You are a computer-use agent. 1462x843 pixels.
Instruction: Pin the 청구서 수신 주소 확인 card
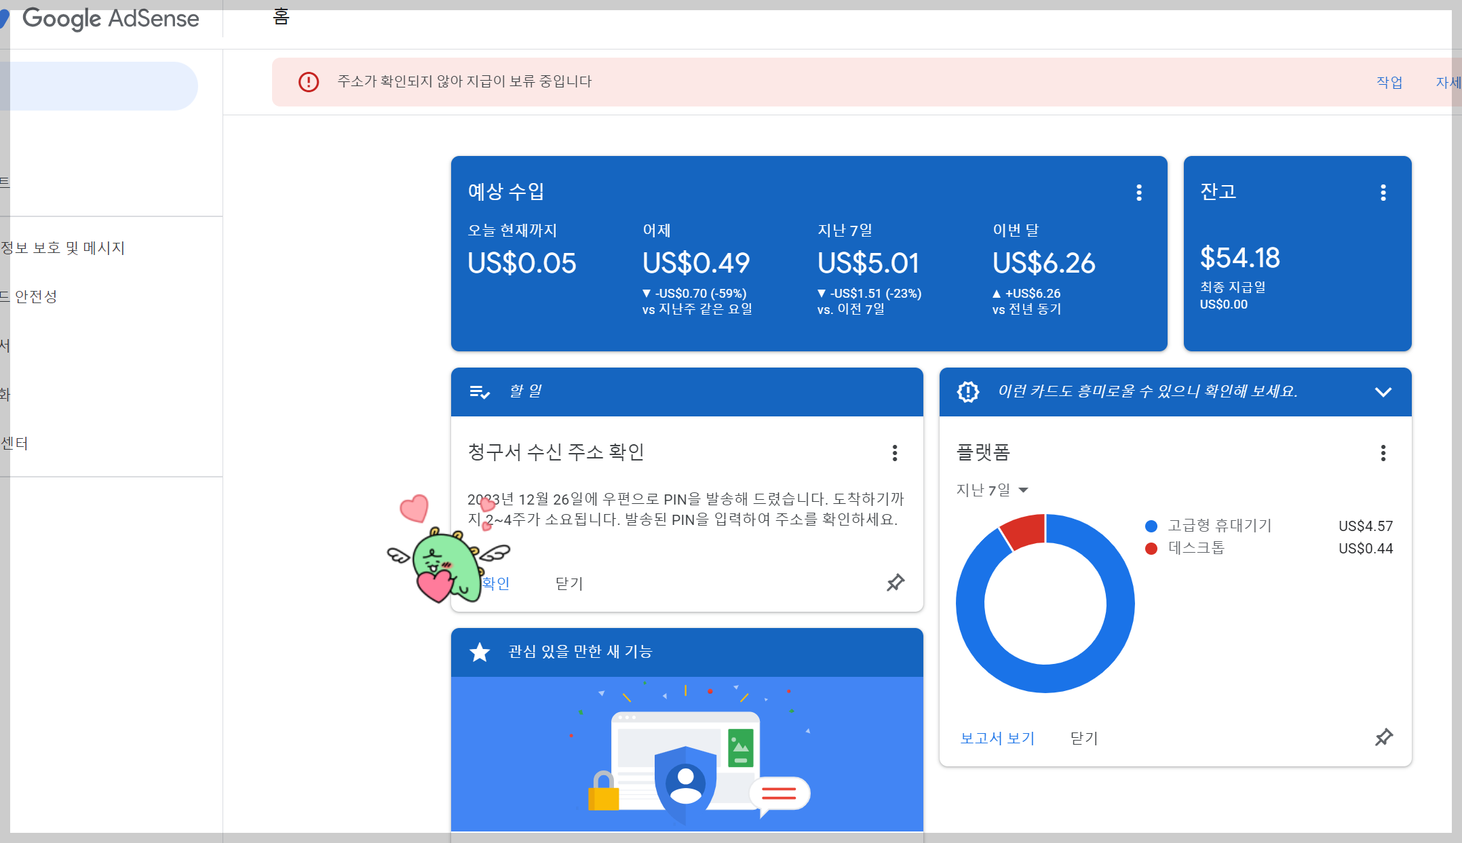pyautogui.click(x=896, y=583)
